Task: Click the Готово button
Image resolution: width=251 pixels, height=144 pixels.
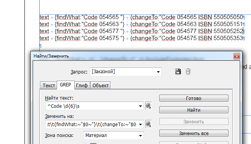Action: (x=194, y=98)
